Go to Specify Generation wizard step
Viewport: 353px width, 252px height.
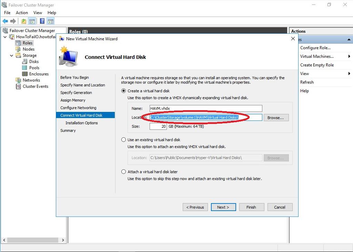(76, 93)
